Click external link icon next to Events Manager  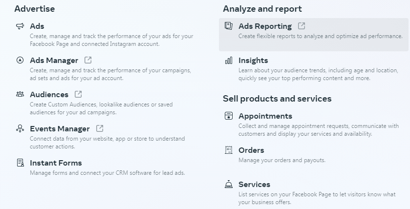click(x=100, y=129)
